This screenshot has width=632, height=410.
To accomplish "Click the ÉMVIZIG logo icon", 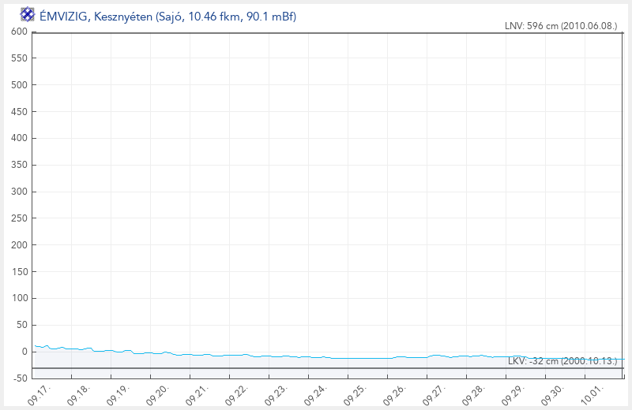I will pyautogui.click(x=27, y=15).
